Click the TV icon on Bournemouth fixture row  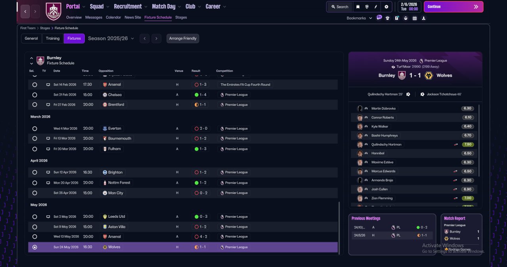click(x=48, y=138)
